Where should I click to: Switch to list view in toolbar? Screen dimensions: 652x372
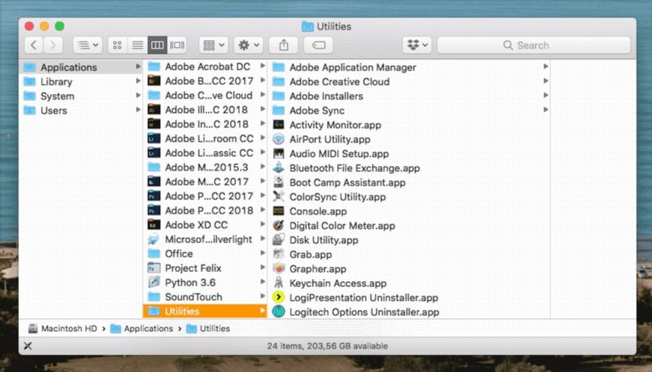137,45
